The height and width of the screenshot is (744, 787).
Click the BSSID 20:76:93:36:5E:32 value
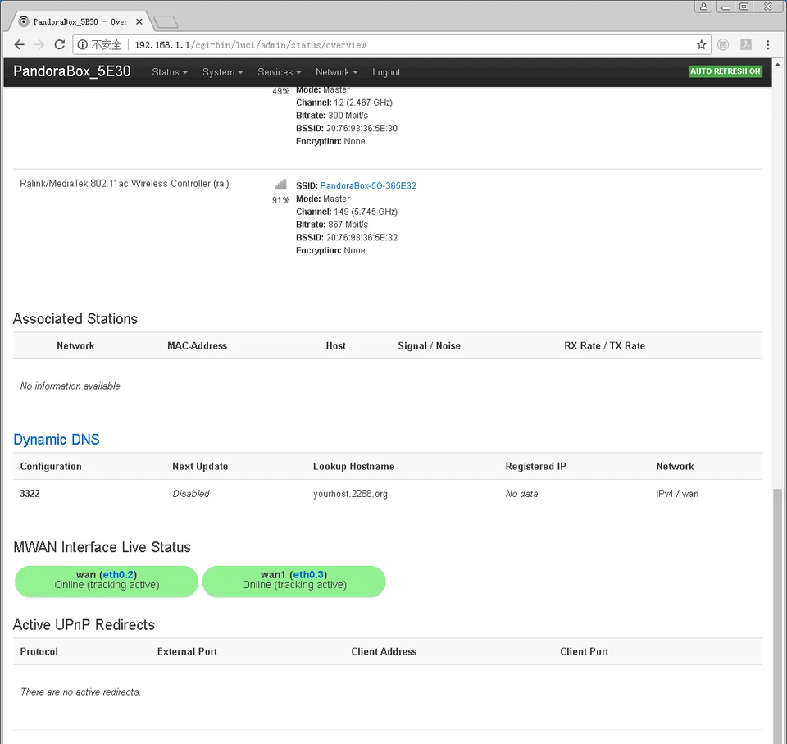[362, 237]
